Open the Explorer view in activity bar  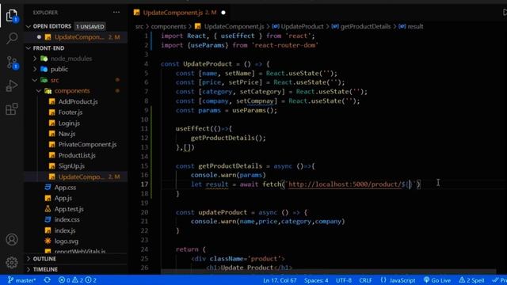tap(12, 15)
